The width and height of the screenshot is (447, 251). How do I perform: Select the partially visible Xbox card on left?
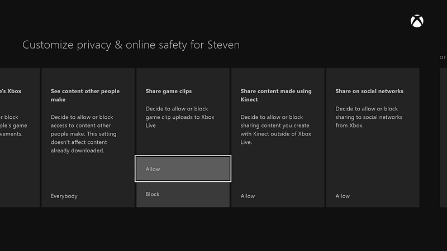pos(20,137)
